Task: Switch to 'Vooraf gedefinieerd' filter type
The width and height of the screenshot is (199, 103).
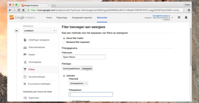Action: [x=71, y=68]
